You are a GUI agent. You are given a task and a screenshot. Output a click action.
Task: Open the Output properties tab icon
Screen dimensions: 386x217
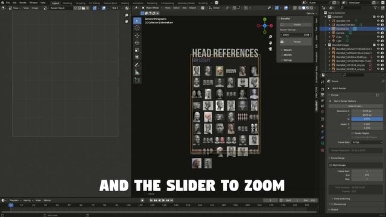323,95
